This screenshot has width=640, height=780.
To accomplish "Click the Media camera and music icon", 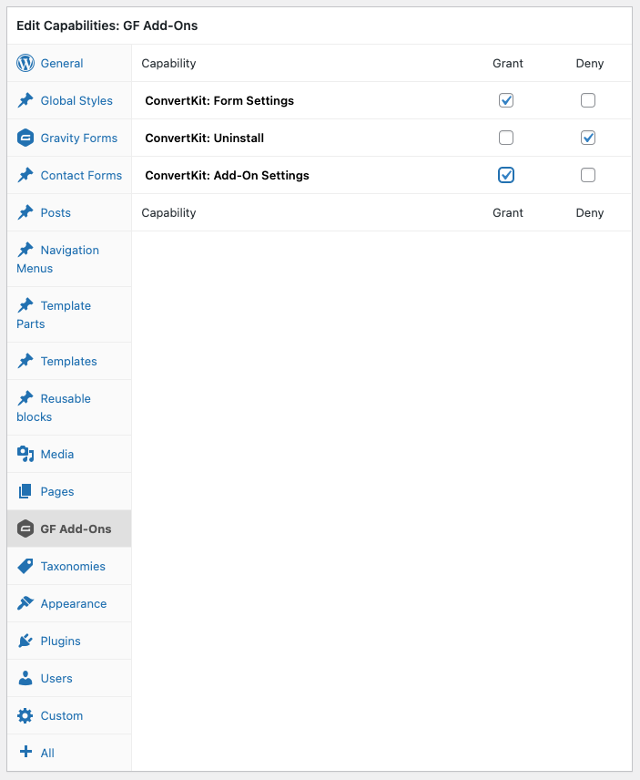I will [25, 454].
